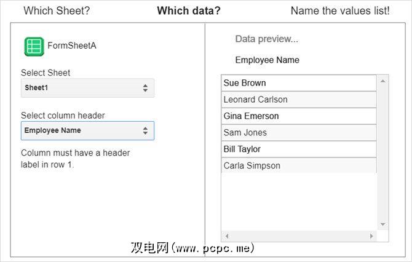Choose Gina Emerson from the list

pos(298,116)
